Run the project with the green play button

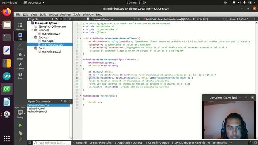click(20, 125)
